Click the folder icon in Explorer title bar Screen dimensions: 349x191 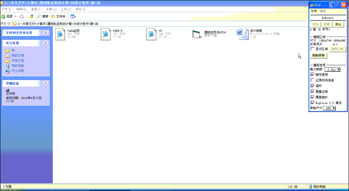[x=2, y=3]
